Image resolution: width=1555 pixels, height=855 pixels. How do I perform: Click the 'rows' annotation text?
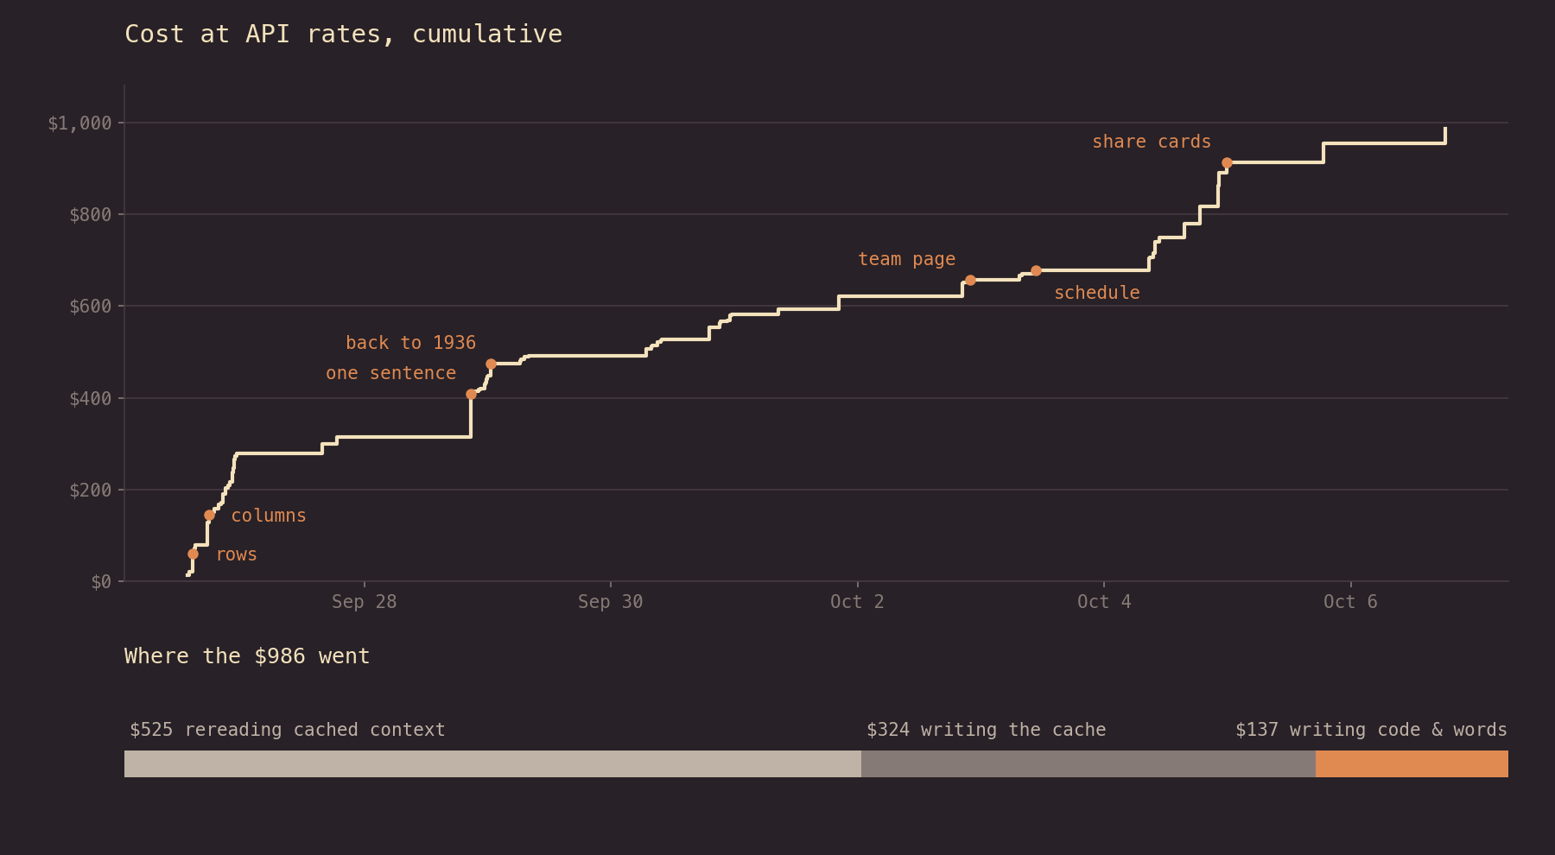(237, 554)
